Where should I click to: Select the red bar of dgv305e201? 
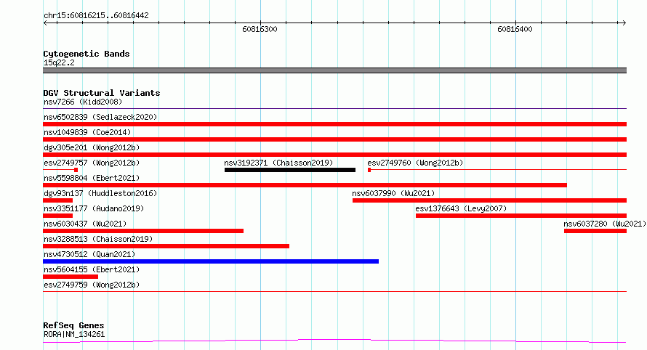coord(334,155)
